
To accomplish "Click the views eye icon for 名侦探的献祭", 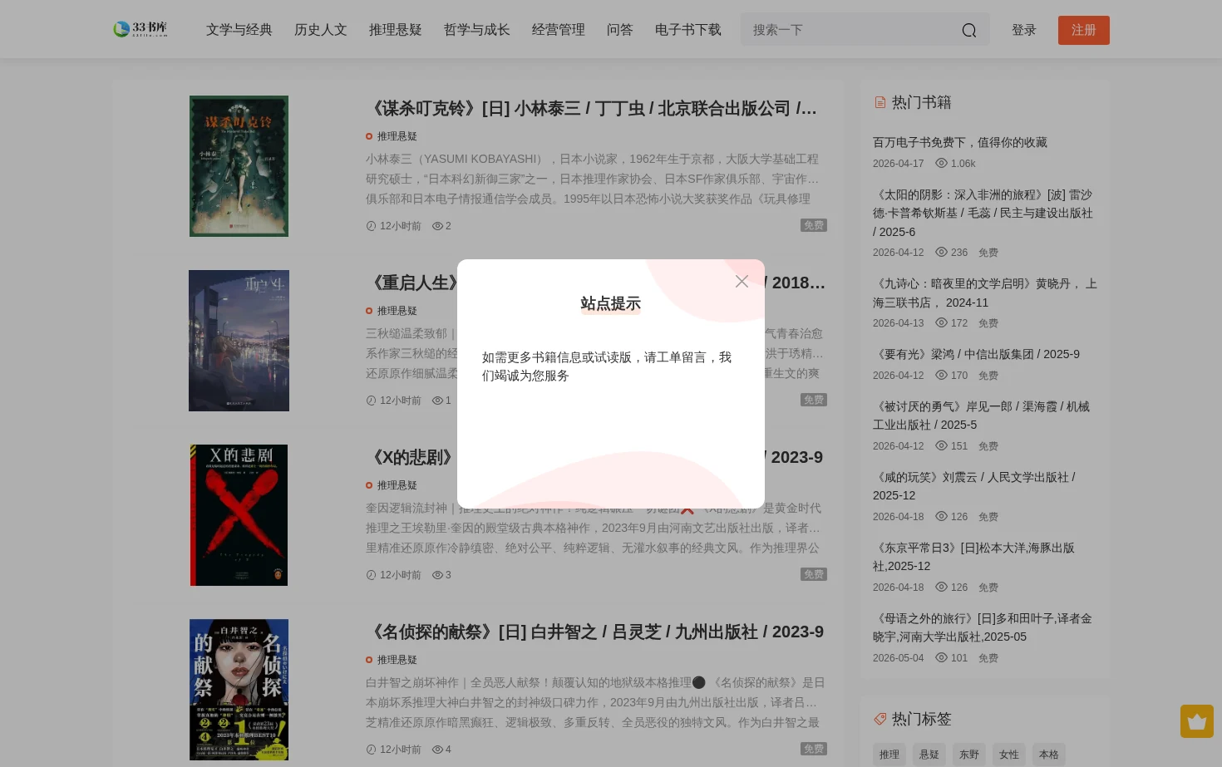I will click(x=437, y=750).
